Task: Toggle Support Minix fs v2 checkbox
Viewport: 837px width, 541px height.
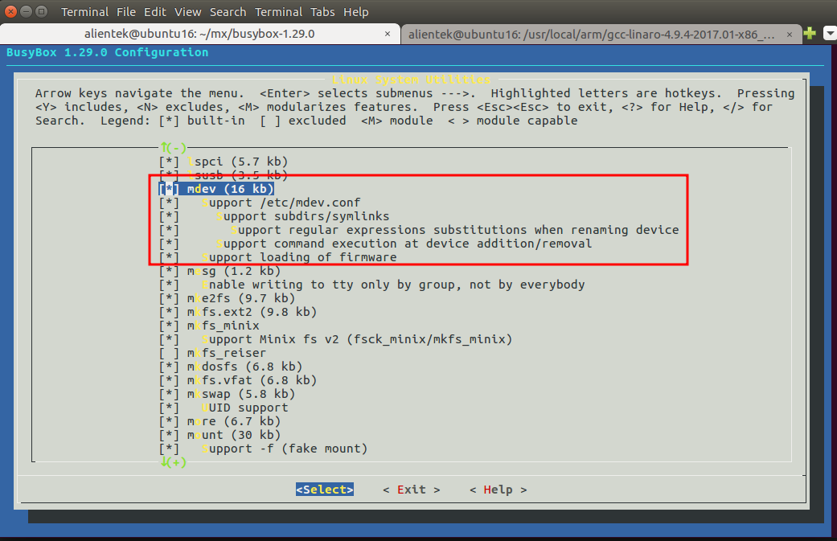Action: 169,339
